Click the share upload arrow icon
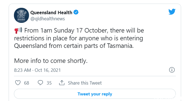Image resolution: width=185 pixels, height=101 pixels. pyautogui.click(x=62, y=83)
